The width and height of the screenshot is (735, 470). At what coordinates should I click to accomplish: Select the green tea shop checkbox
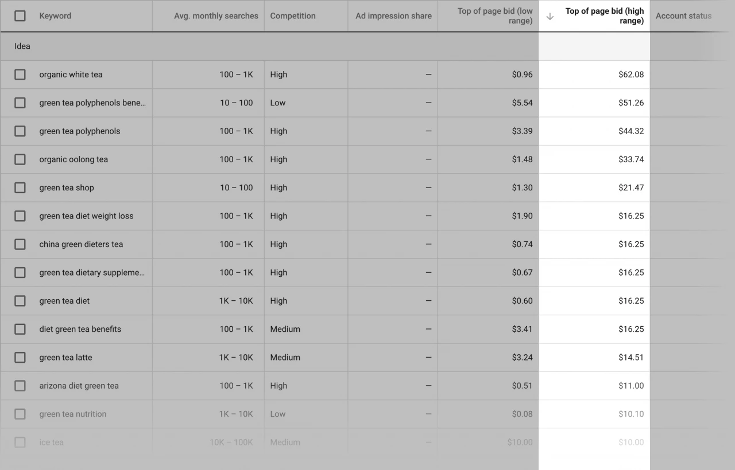(20, 187)
